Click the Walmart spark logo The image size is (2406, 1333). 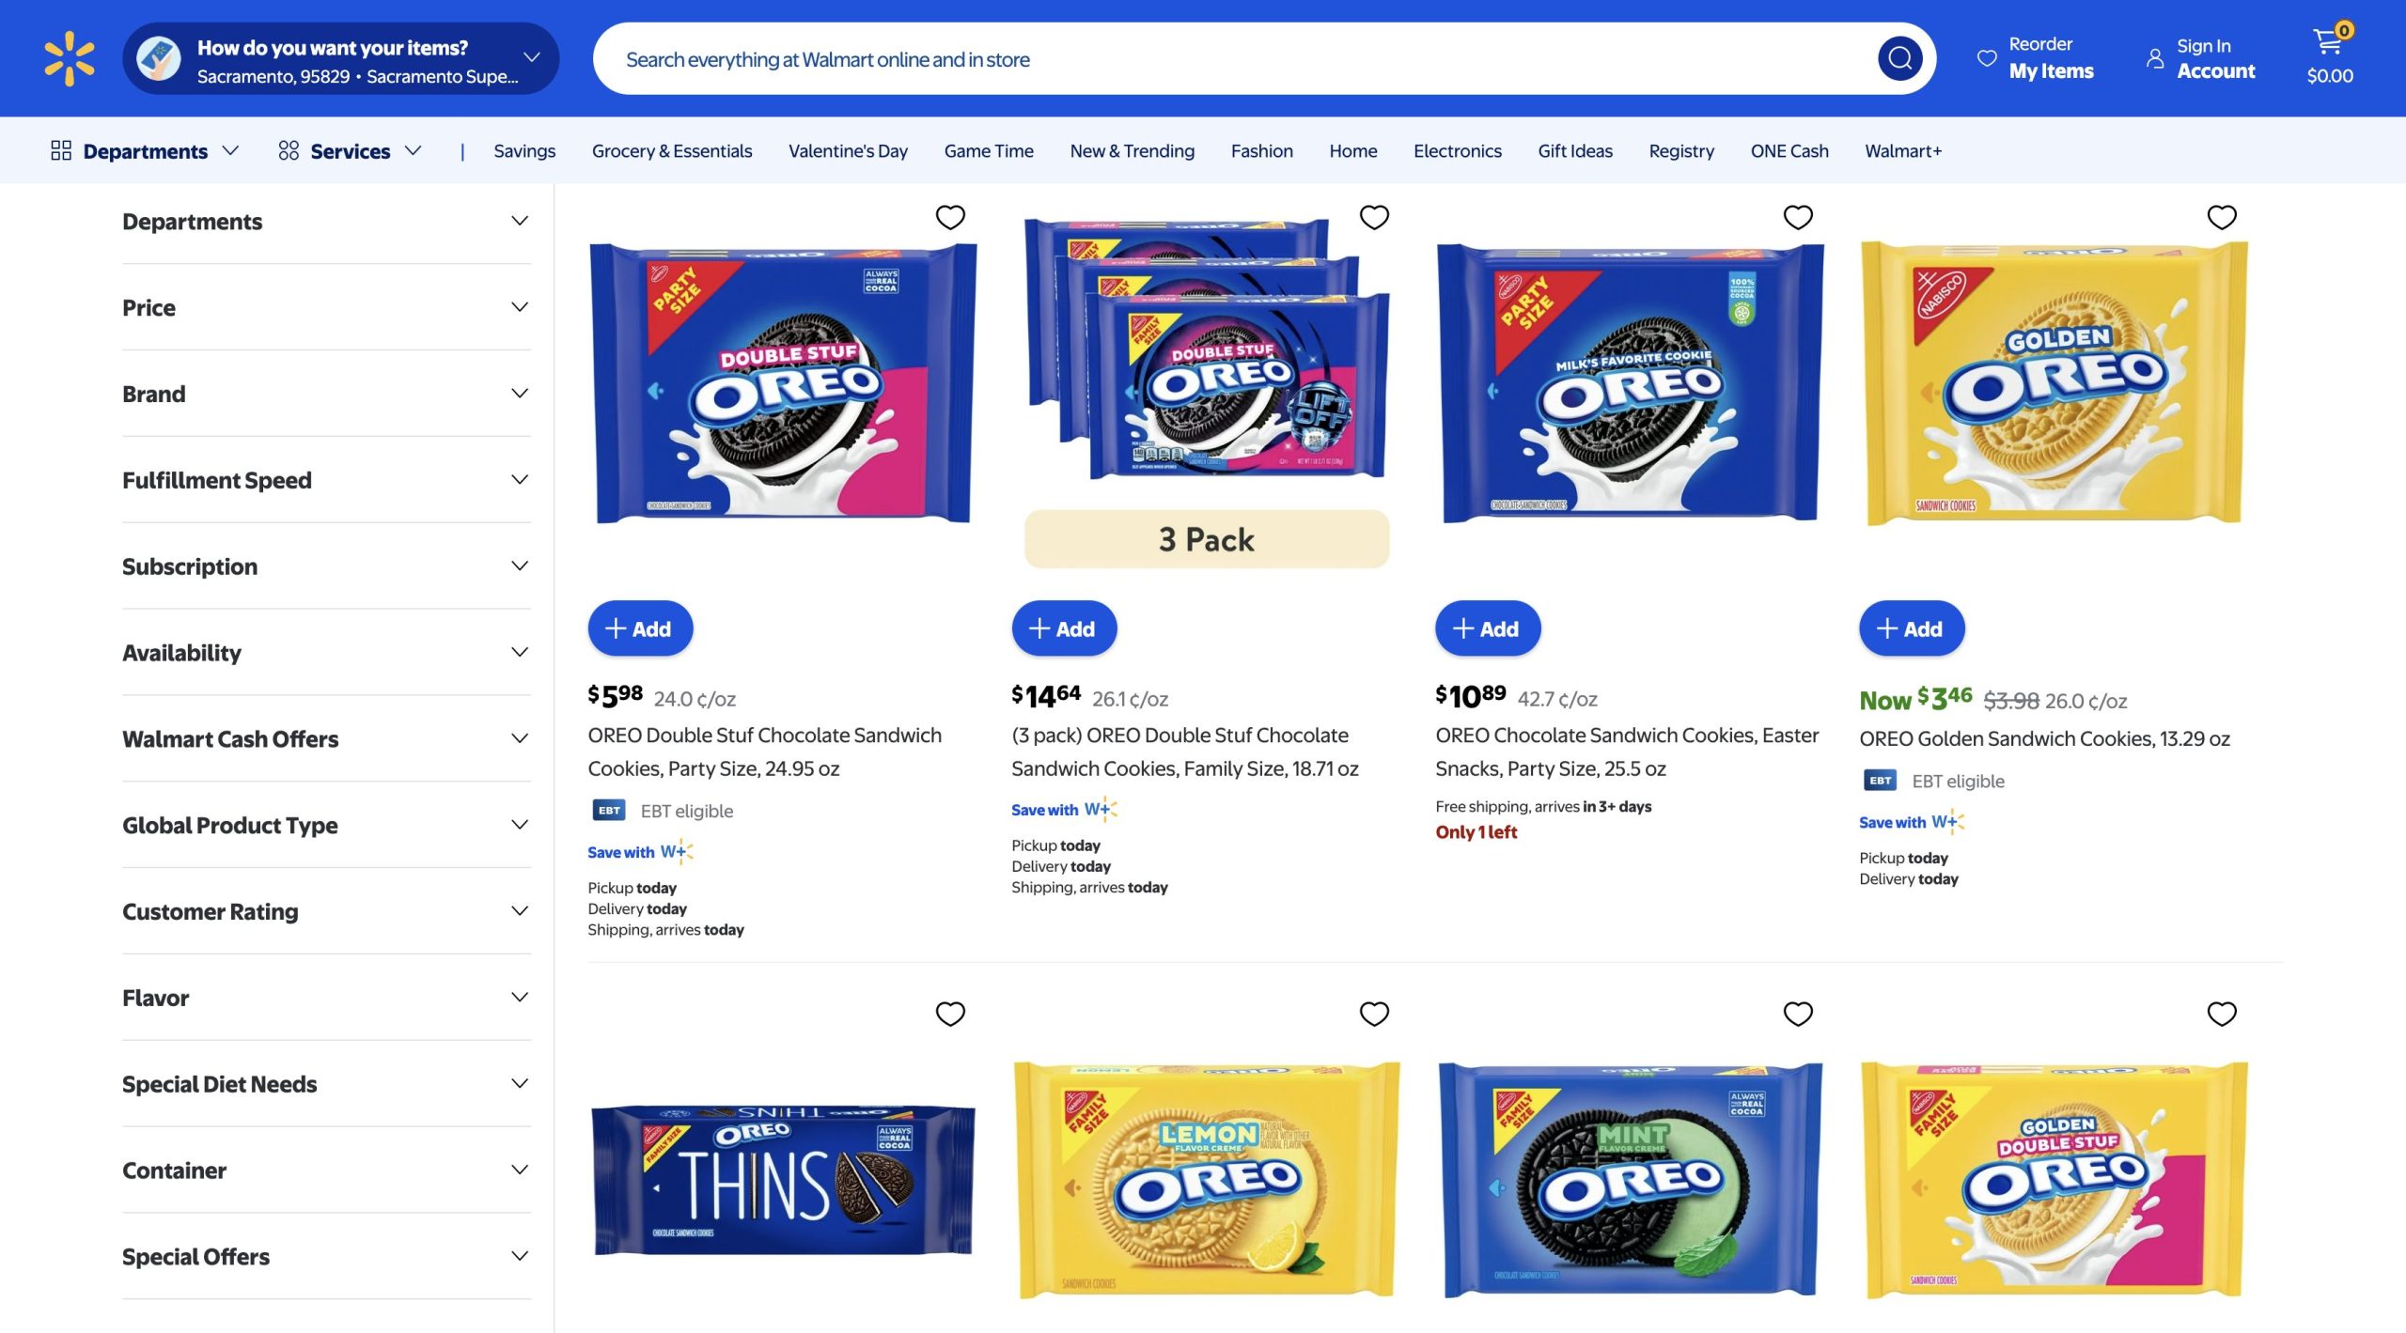pos(70,58)
